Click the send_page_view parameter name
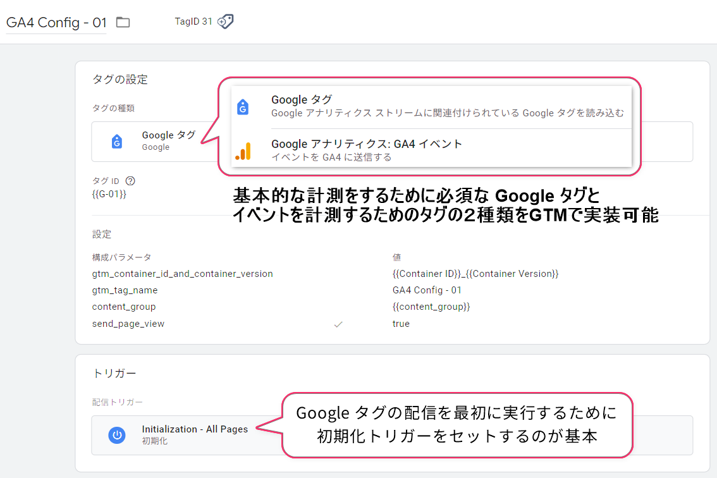 coord(128,323)
